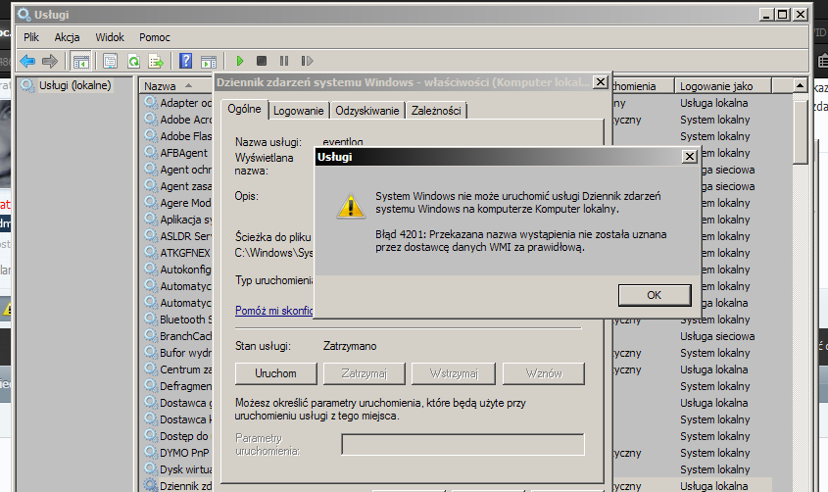Click the green Start service icon
The width and height of the screenshot is (828, 492).
pyautogui.click(x=240, y=61)
